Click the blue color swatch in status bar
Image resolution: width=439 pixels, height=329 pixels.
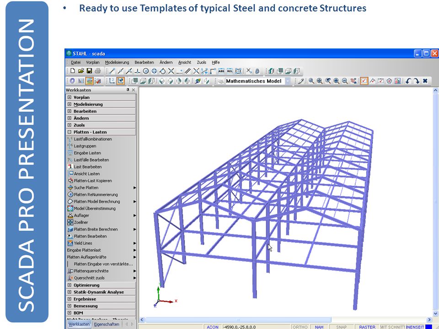tap(428, 327)
